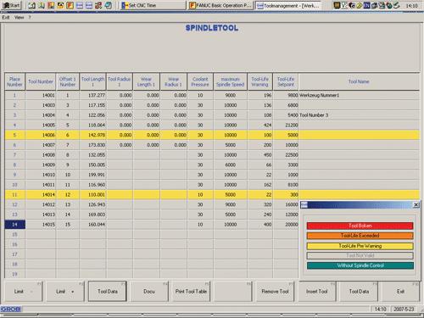Select the highlighted tool number 14014 cell

pos(41,195)
